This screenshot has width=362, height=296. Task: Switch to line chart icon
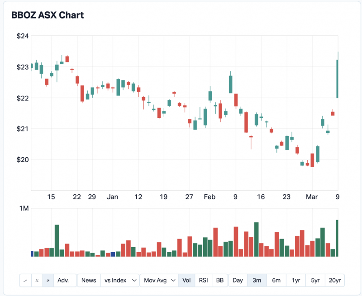[x=25, y=281]
